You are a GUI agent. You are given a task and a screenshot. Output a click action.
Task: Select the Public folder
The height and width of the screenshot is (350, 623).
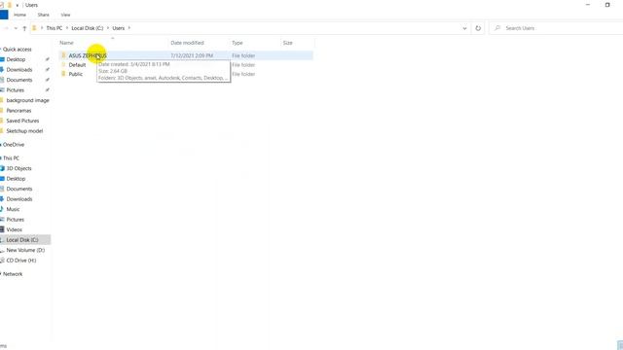[x=76, y=74]
